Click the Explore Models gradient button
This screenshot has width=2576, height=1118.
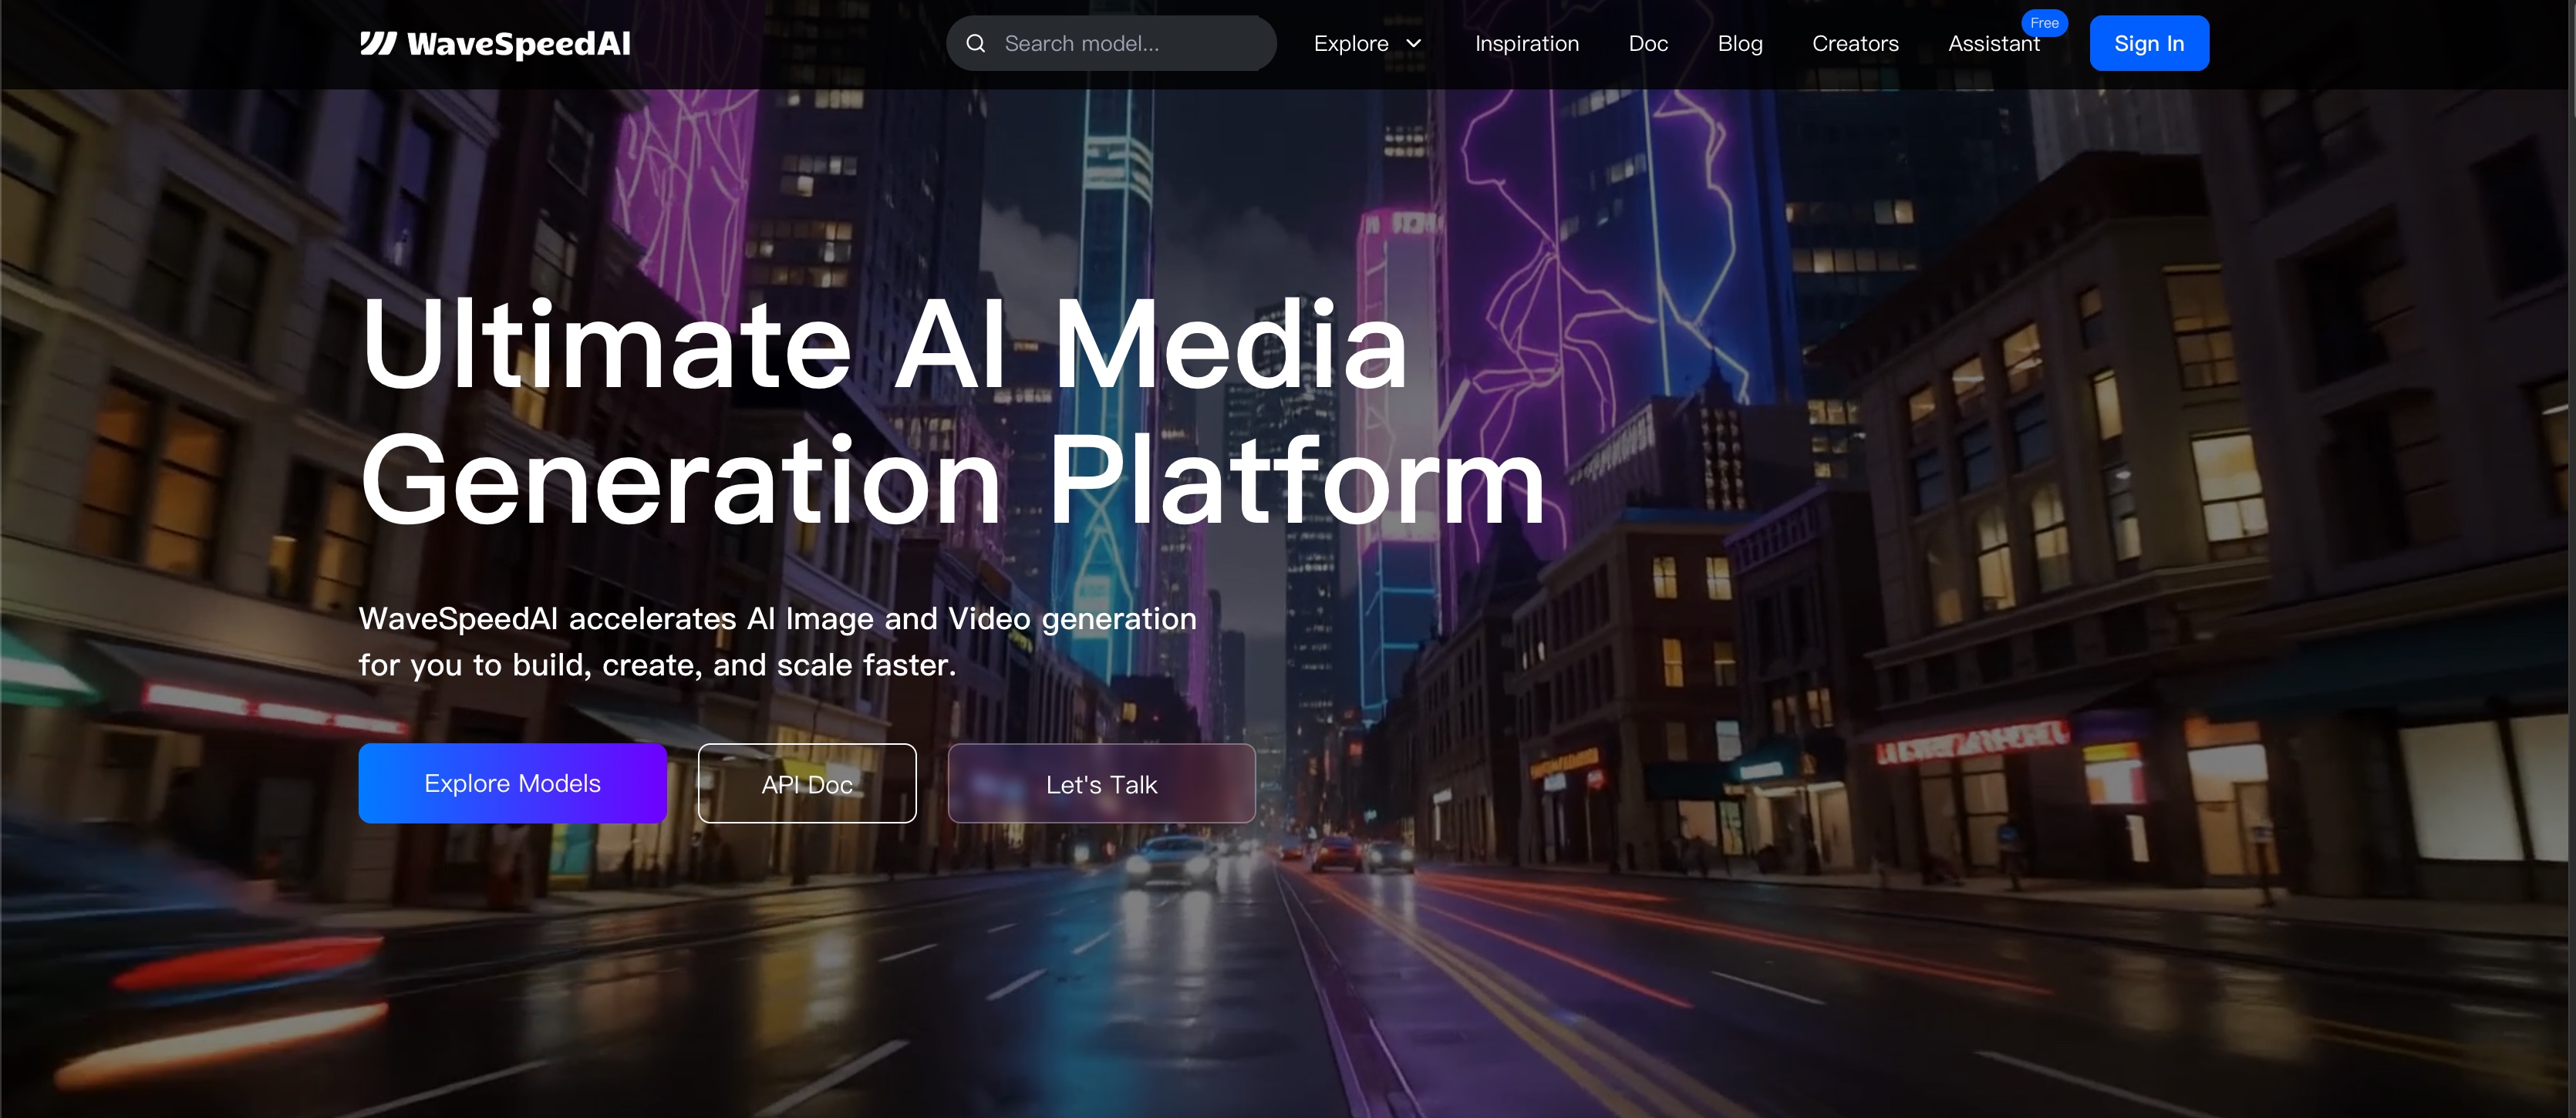coord(512,783)
